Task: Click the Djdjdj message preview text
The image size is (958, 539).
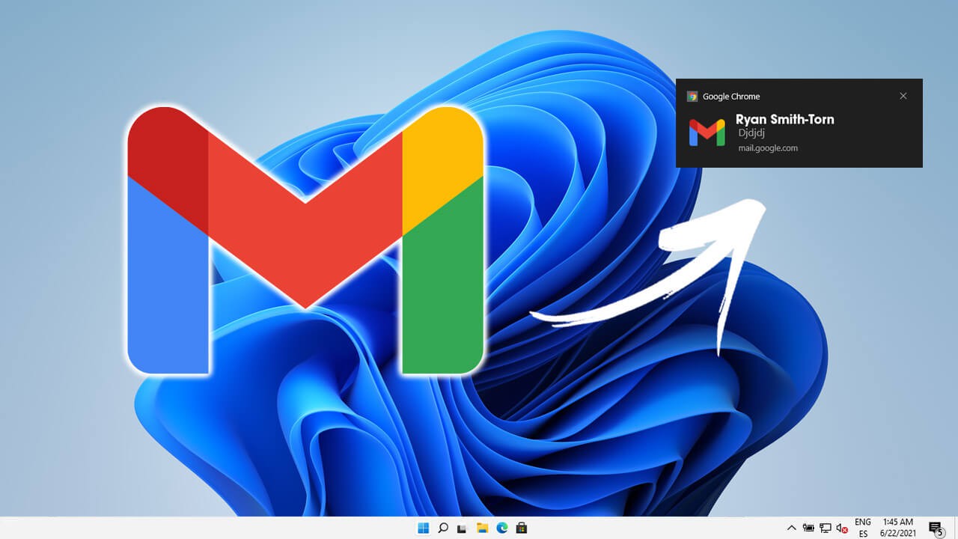Action: (752, 133)
